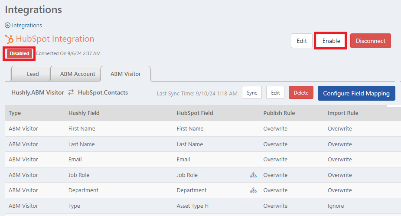The height and width of the screenshot is (216, 401).
Task: Click the Asset Type H cell
Action: coord(192,206)
